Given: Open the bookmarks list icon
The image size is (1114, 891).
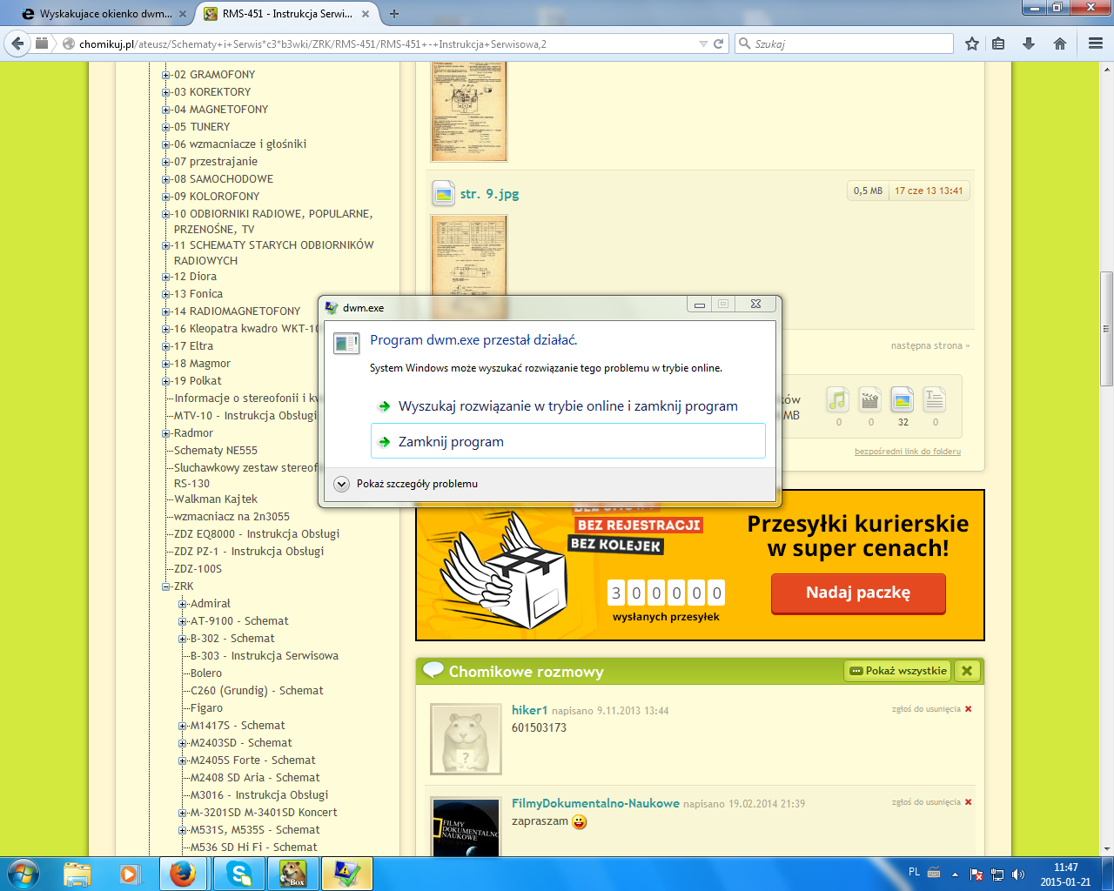Looking at the screenshot, I should (999, 44).
